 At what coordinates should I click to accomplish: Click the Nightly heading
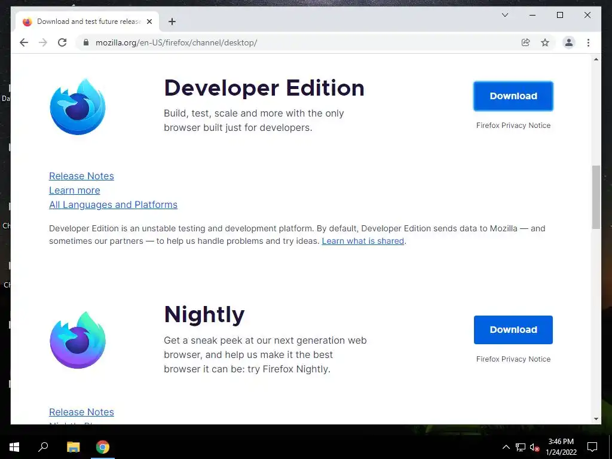(x=204, y=314)
